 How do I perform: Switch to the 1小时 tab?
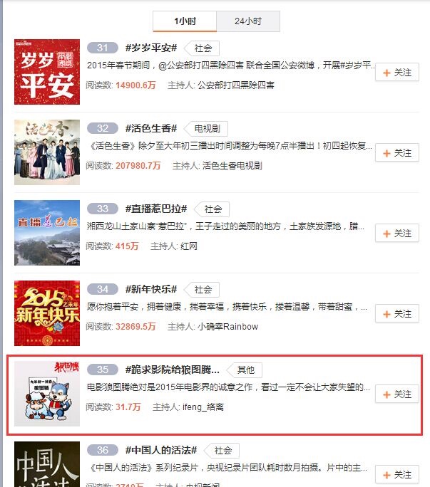tap(185, 21)
